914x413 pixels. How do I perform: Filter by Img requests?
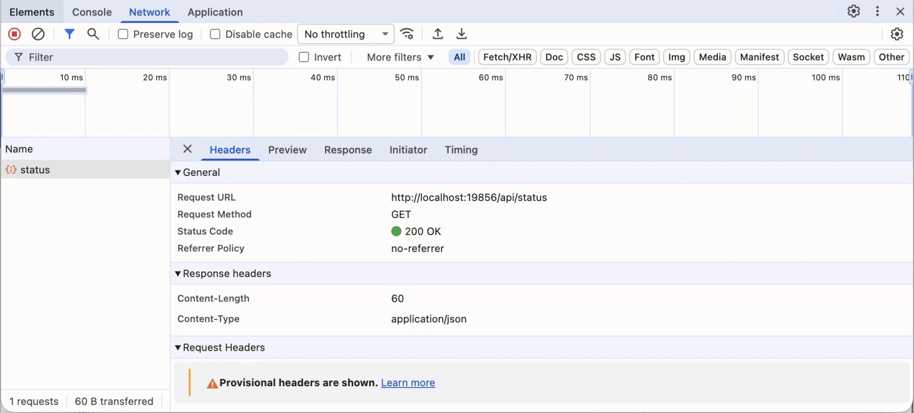(677, 57)
